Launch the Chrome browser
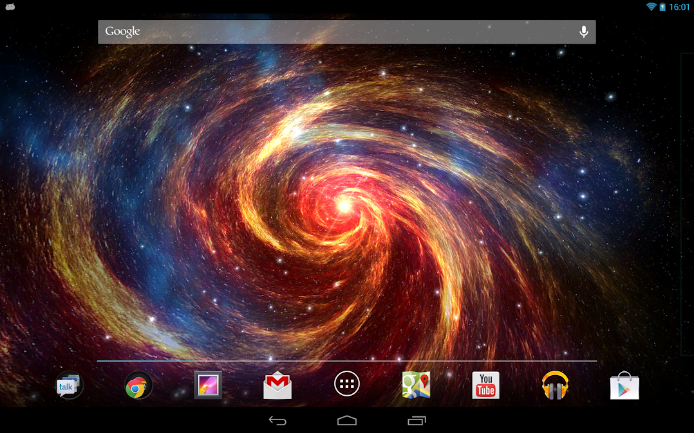The width and height of the screenshot is (694, 433). pyautogui.click(x=138, y=385)
